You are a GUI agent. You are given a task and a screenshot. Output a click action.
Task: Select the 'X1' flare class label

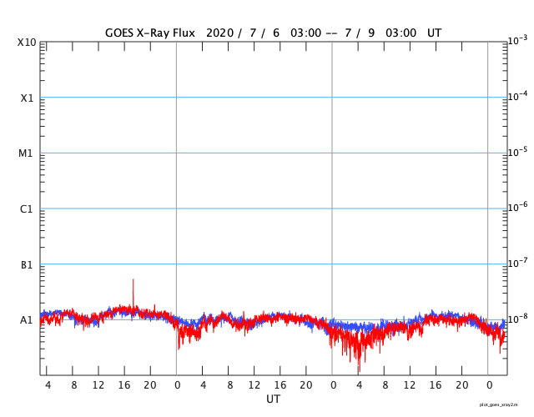click(x=27, y=98)
